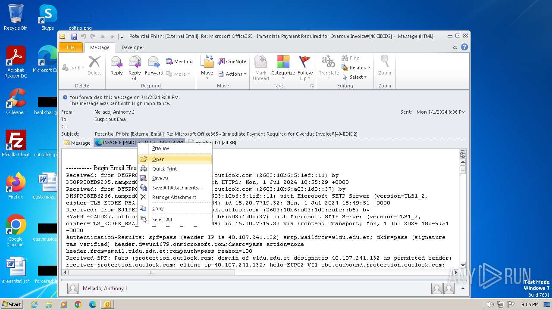This screenshot has width=552, height=310.
Task: Open the Categorize color menu
Action: pos(283,68)
